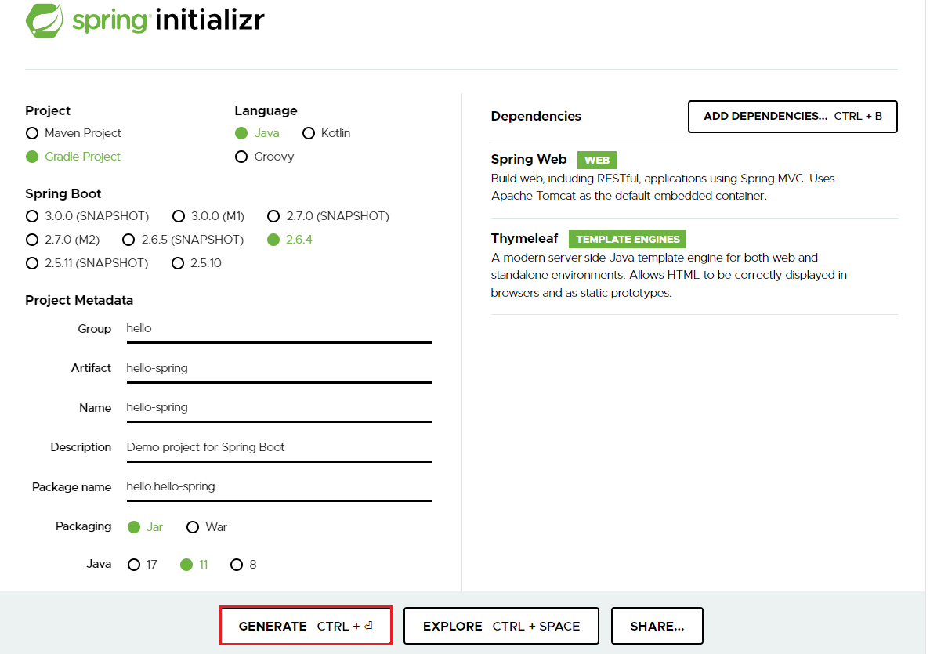The width and height of the screenshot is (930, 654).
Task: Click the Generate button
Action: (306, 626)
